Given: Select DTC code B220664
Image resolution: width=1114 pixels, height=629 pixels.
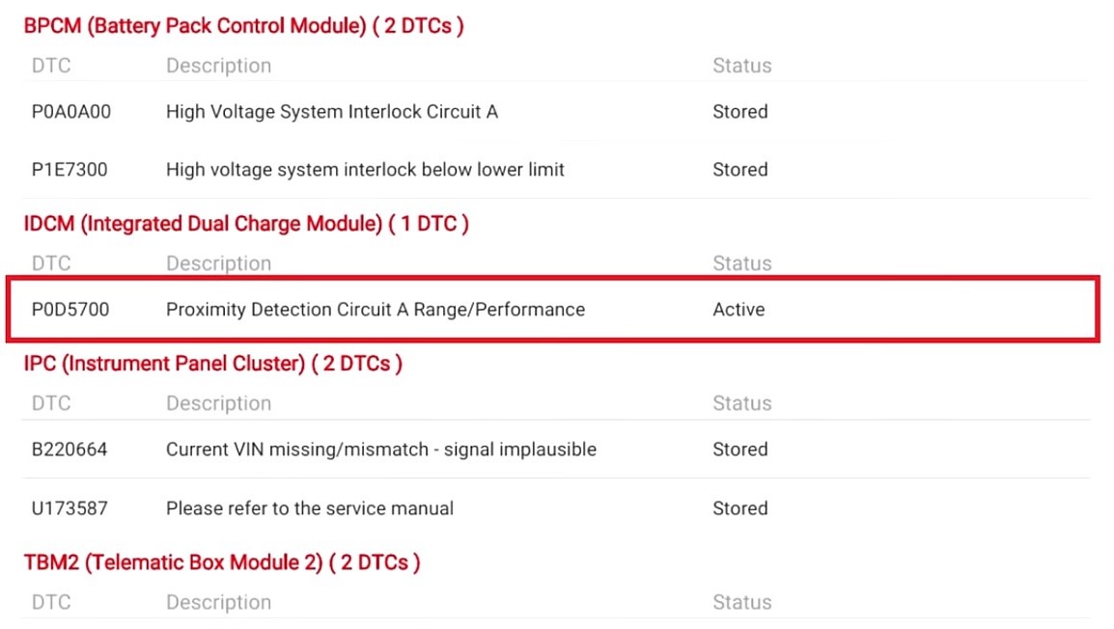Looking at the screenshot, I should (x=70, y=450).
